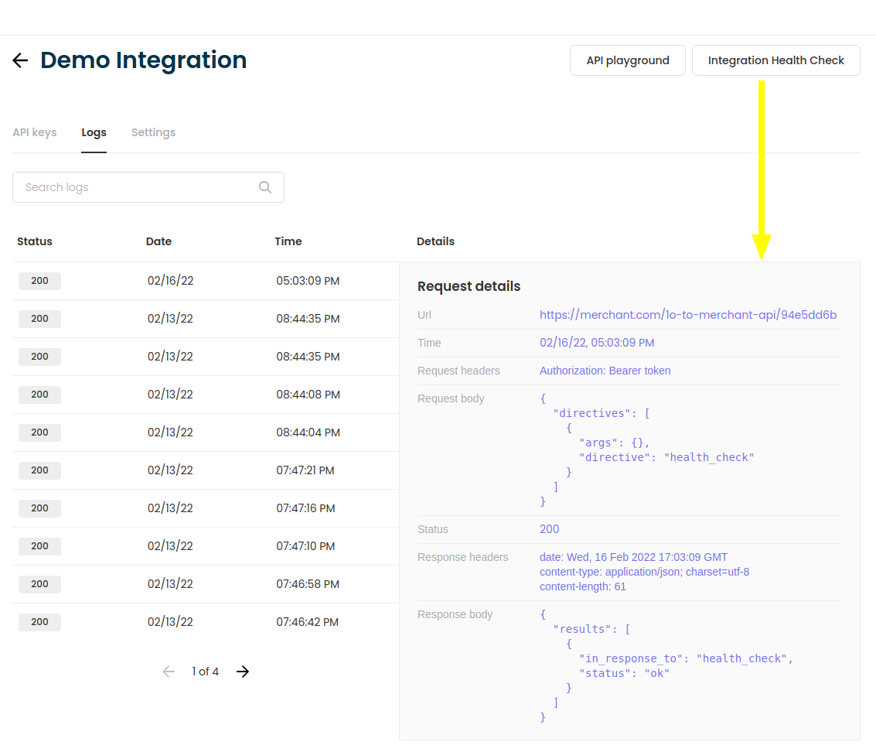Select the Logs tab
The image size is (876, 752).
click(x=94, y=132)
